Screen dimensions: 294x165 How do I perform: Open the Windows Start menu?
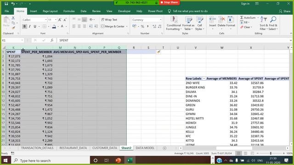[6, 160]
